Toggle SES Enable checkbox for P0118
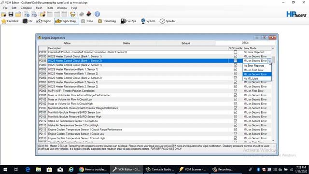The image size is (309, 174). pyautogui.click(x=235, y=138)
